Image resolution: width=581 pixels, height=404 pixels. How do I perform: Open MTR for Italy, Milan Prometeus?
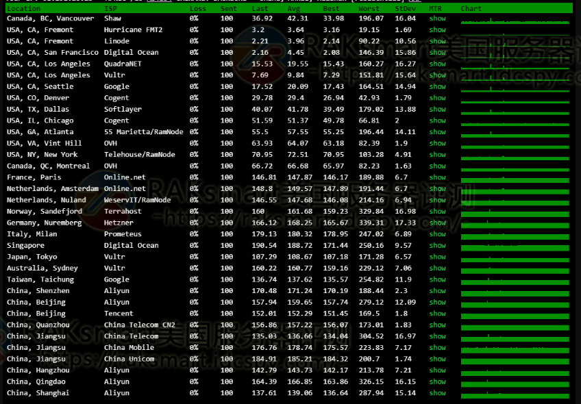(x=437, y=234)
